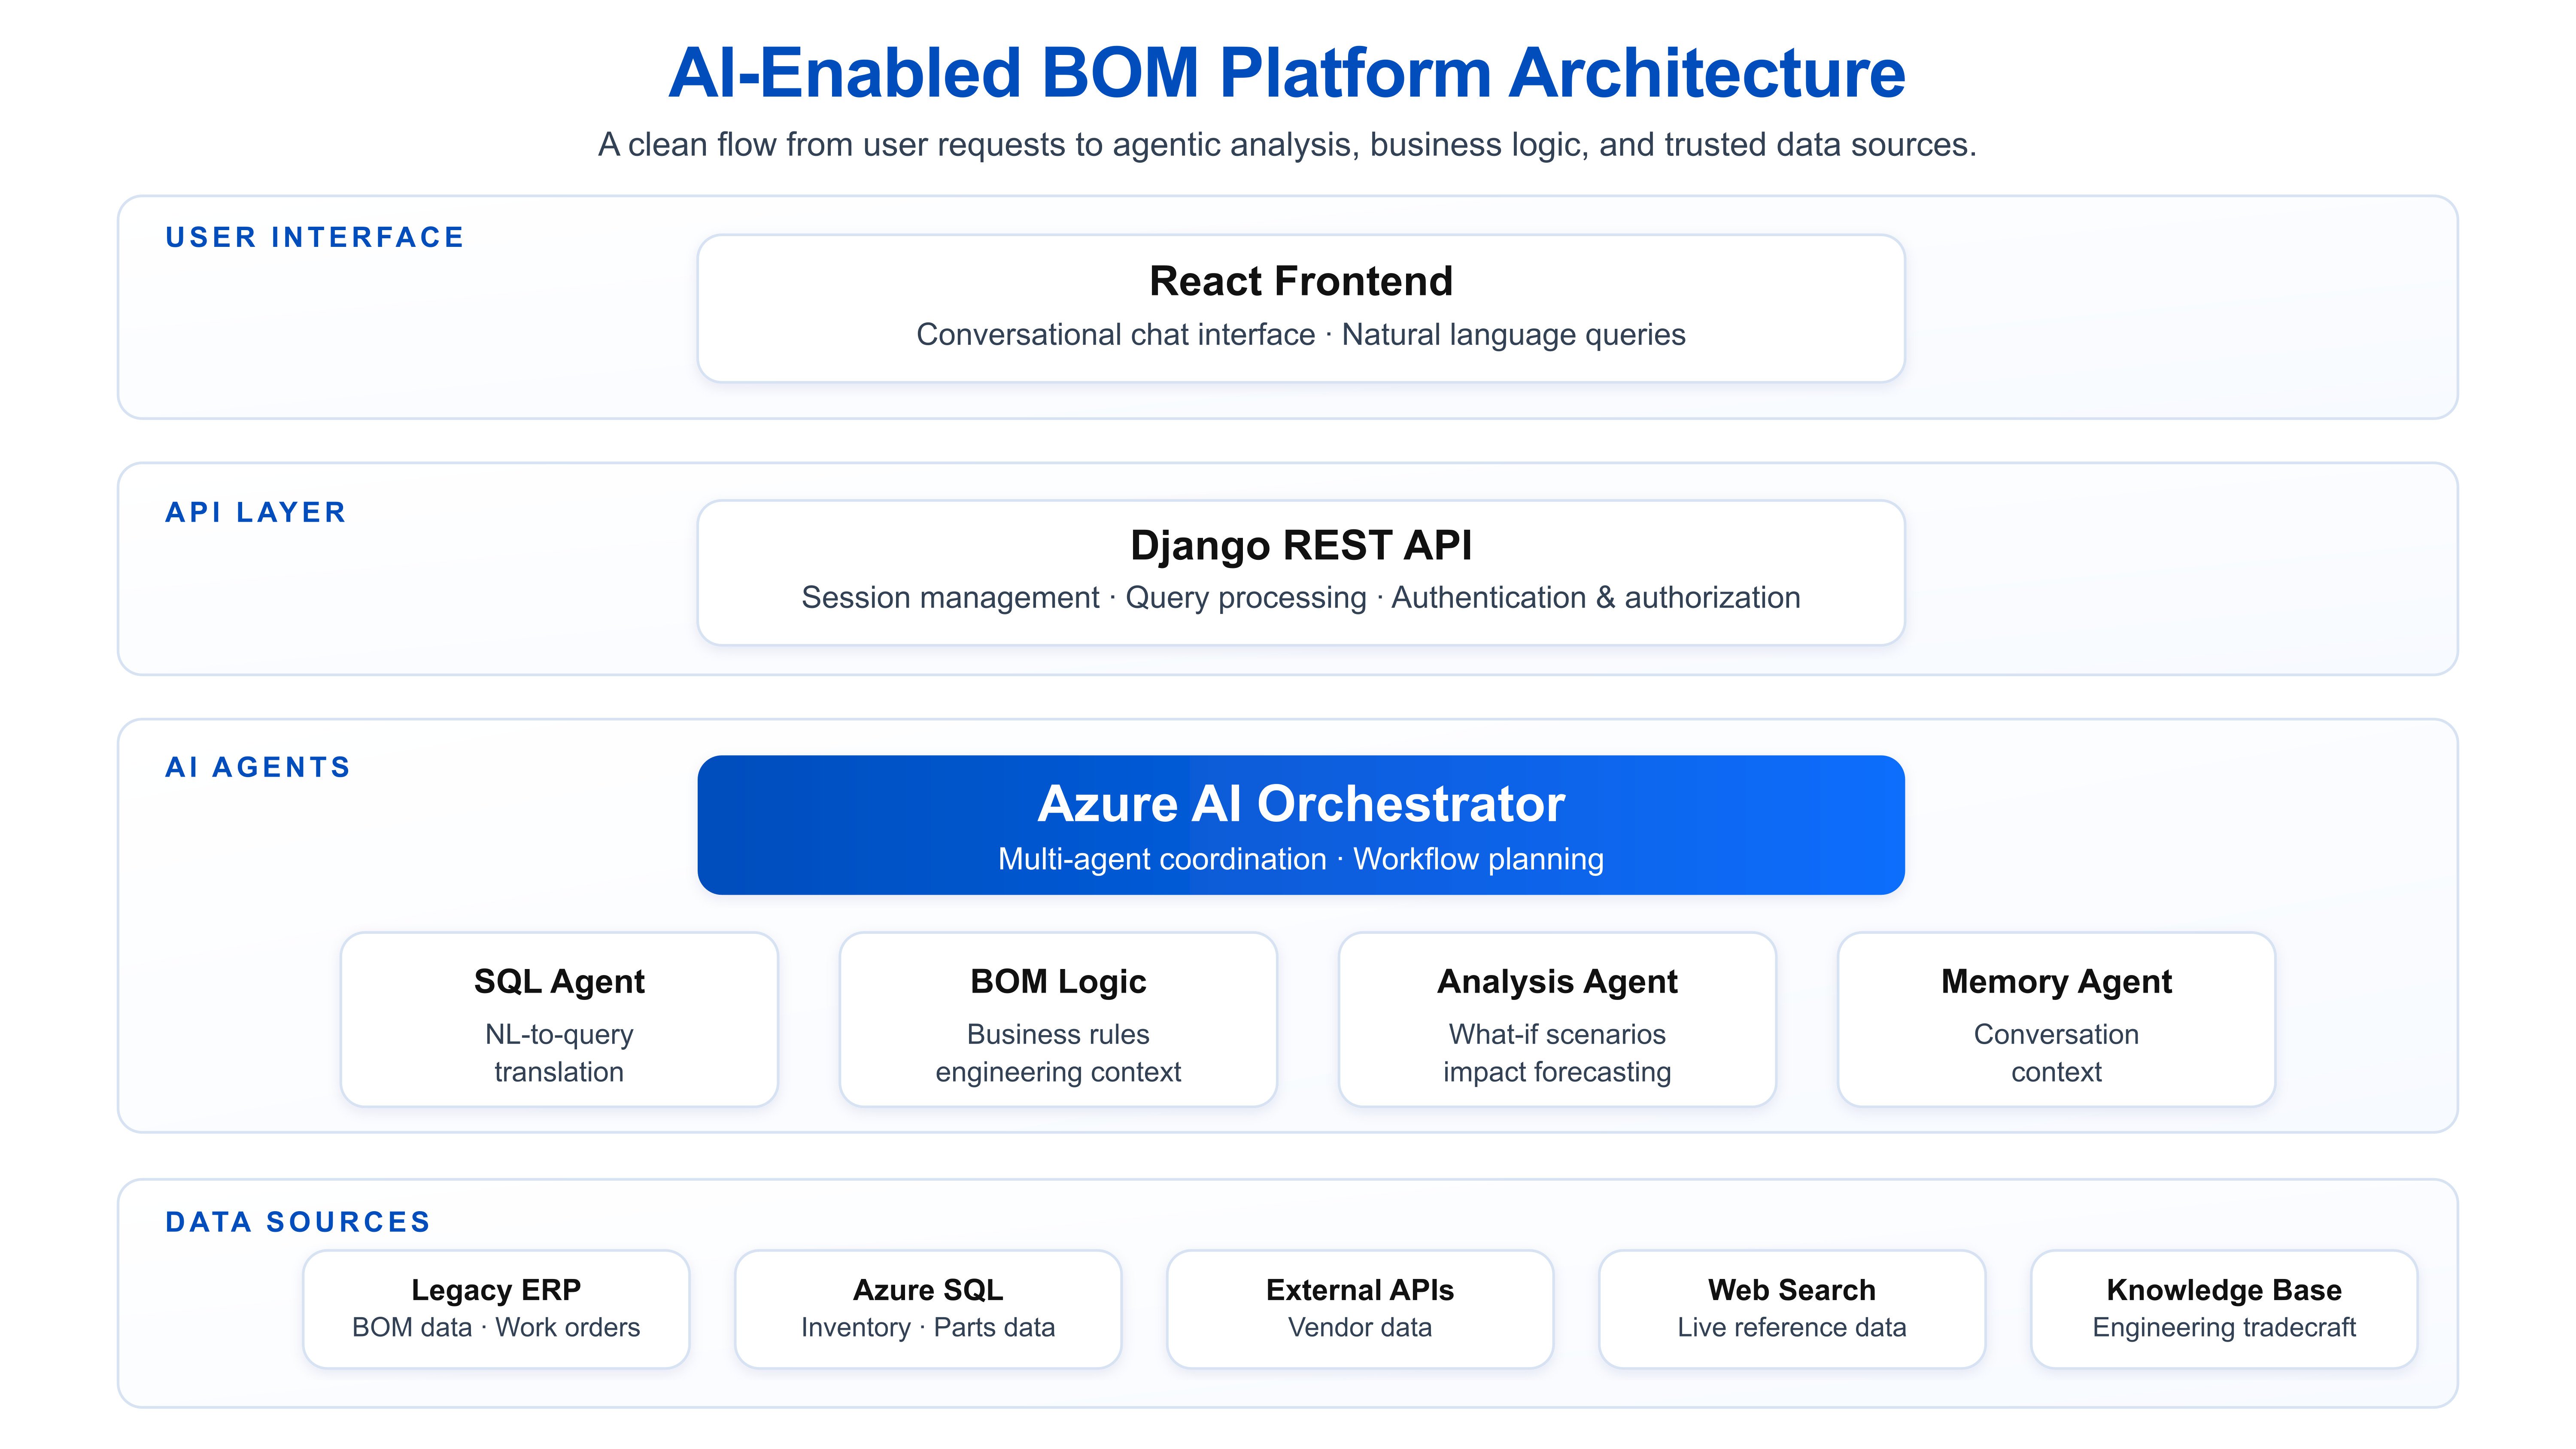2576x1449 pixels.
Task: Click 'NL-to-query translation' description
Action: (x=559, y=1053)
